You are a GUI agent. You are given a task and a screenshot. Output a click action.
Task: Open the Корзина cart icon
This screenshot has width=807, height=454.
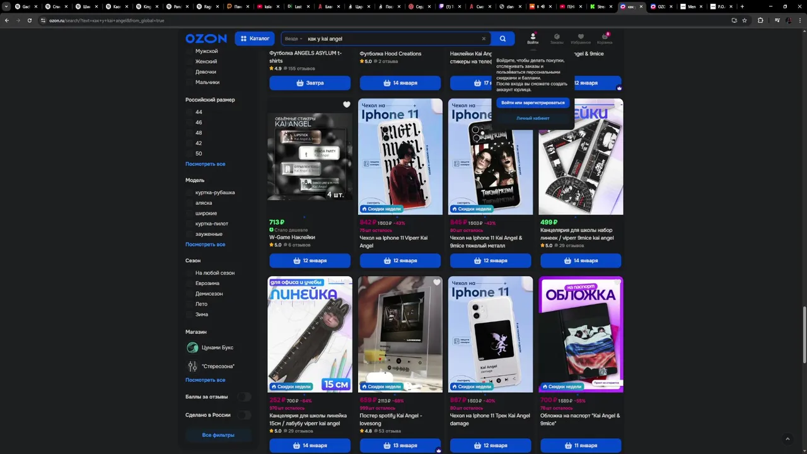click(605, 38)
